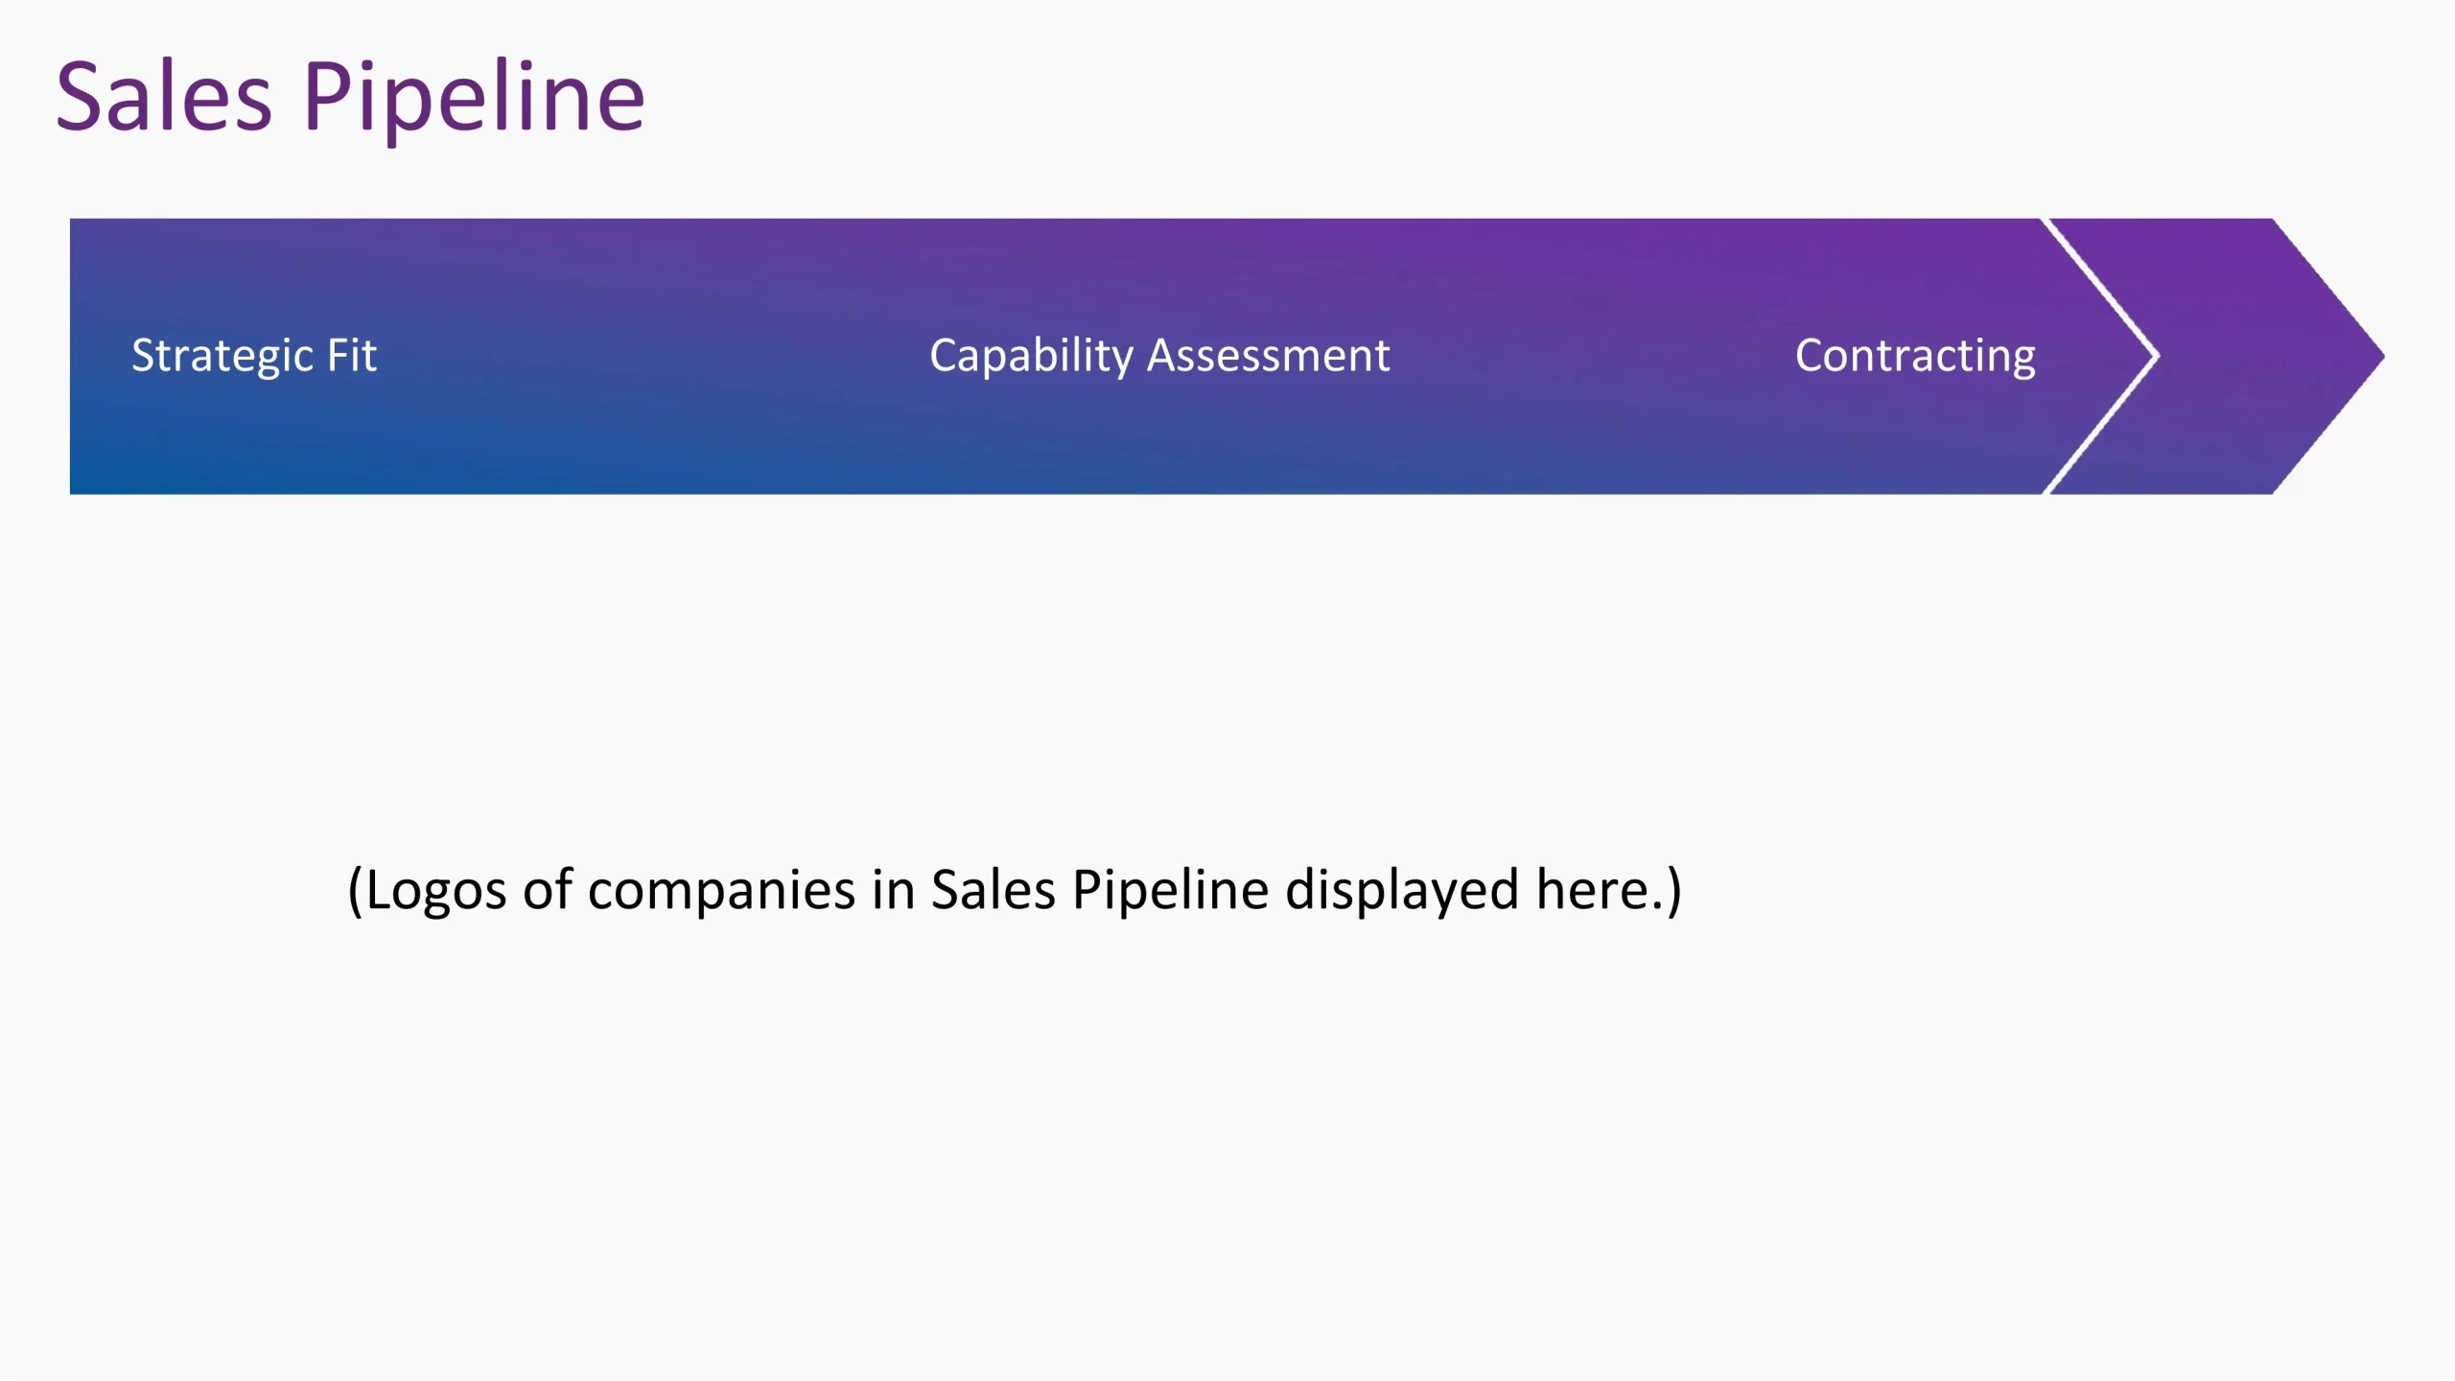2455x1381 pixels.
Task: Click the word 'companies' in the placeholder text
Action: pos(721,890)
